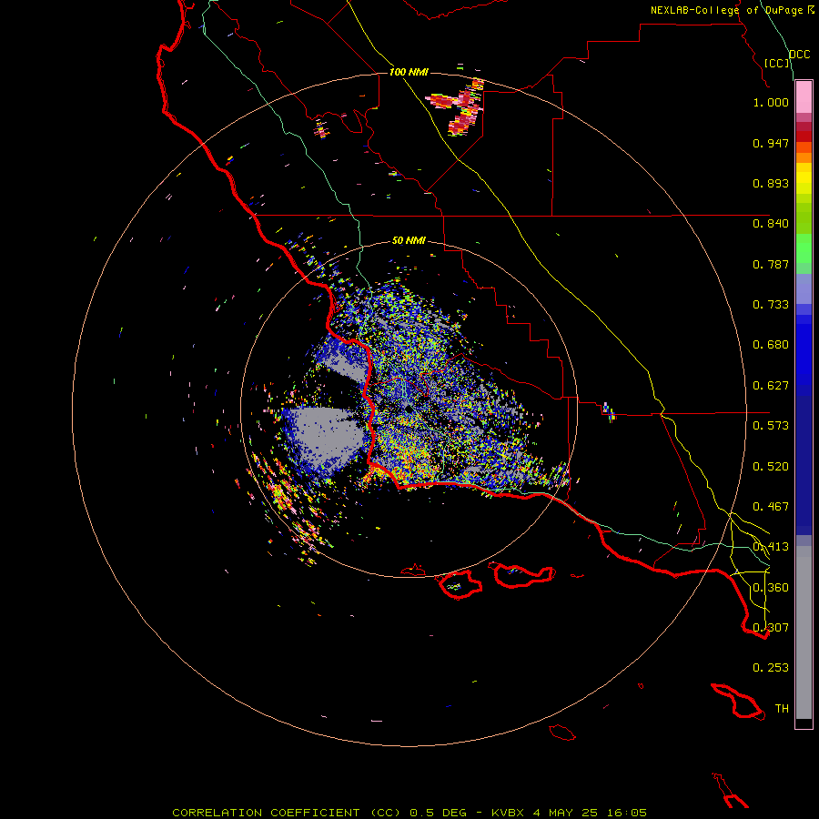This screenshot has height=819, width=819.
Task: Click the 0.840 color scale value
Action: [771, 224]
